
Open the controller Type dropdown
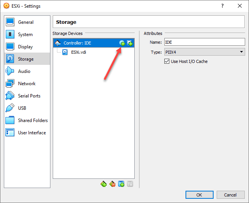(x=204, y=52)
